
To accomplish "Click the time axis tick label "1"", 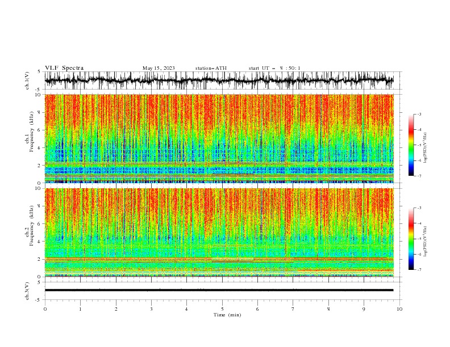I will pos(80,309).
